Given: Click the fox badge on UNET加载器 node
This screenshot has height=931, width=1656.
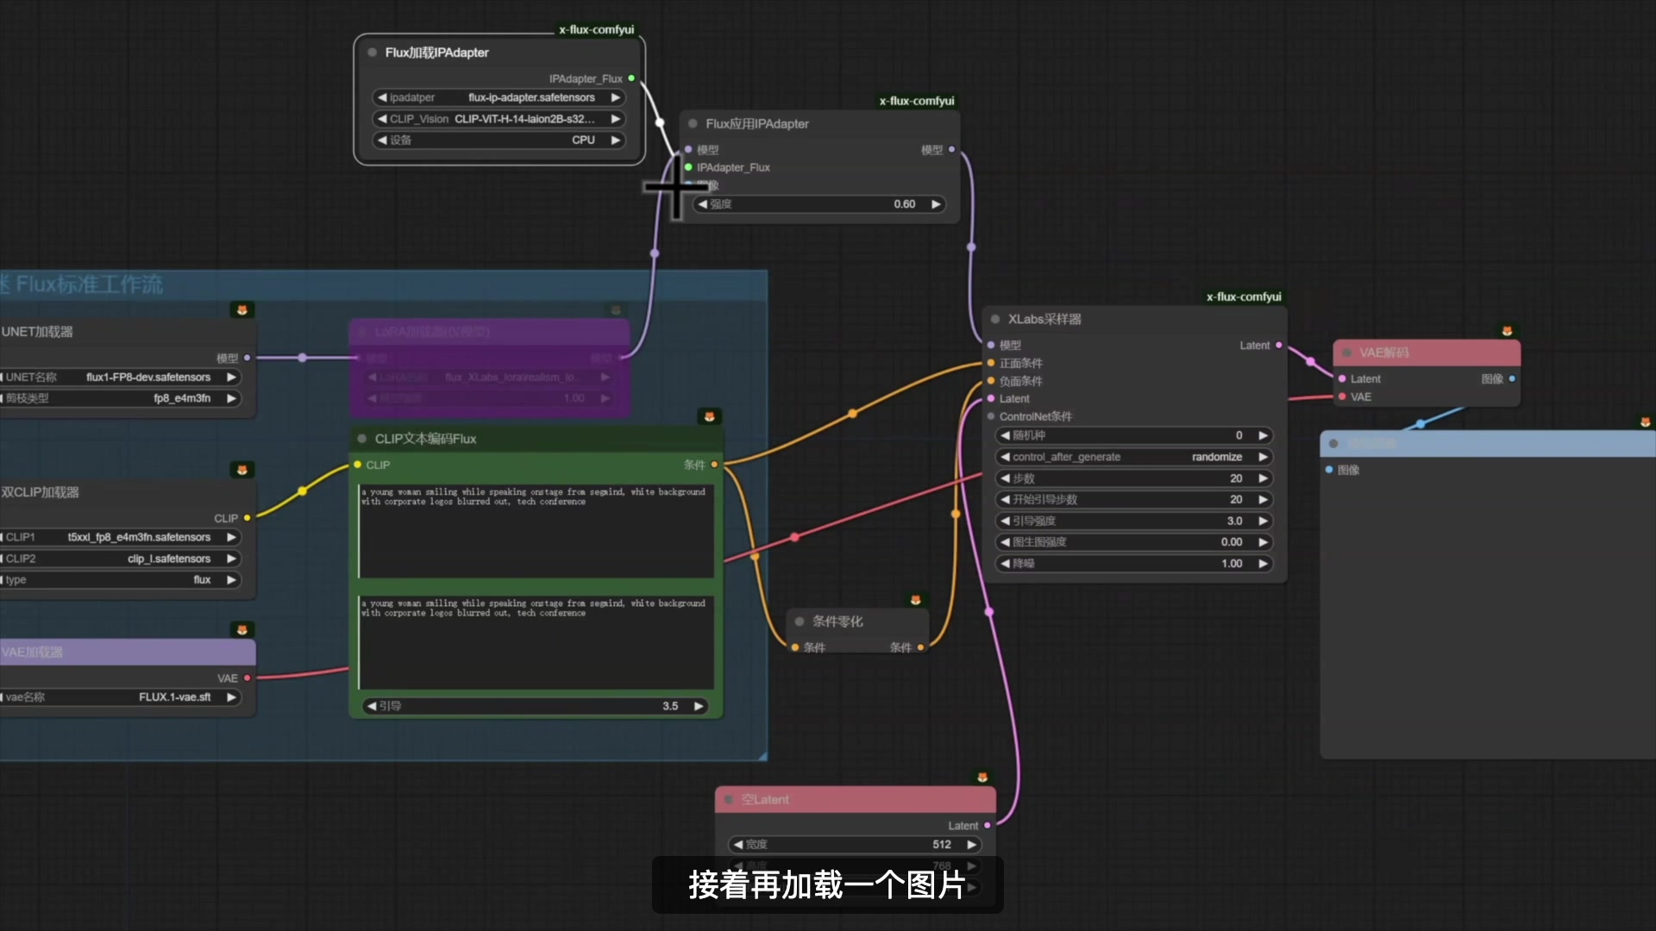Looking at the screenshot, I should (x=242, y=309).
